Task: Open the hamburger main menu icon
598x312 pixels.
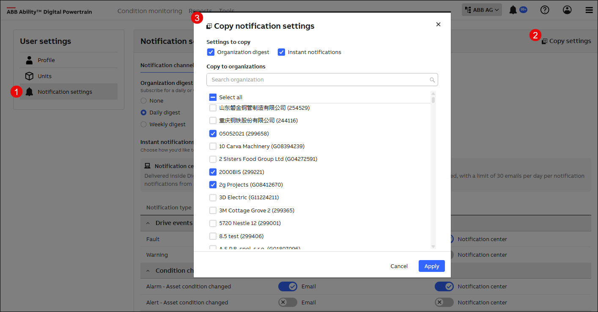Action: [589, 10]
